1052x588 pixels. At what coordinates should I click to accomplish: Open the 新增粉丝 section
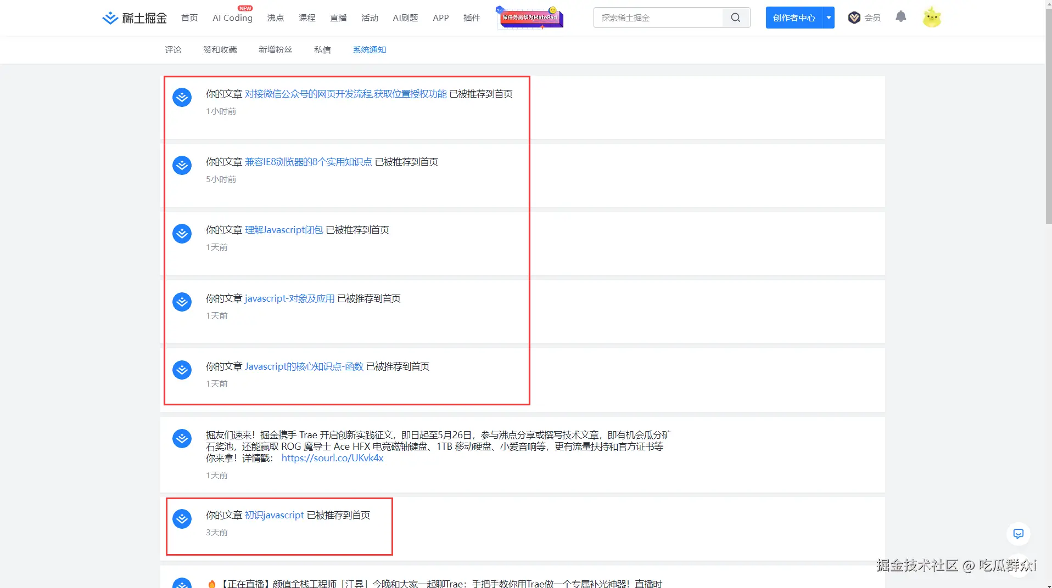[x=275, y=49]
